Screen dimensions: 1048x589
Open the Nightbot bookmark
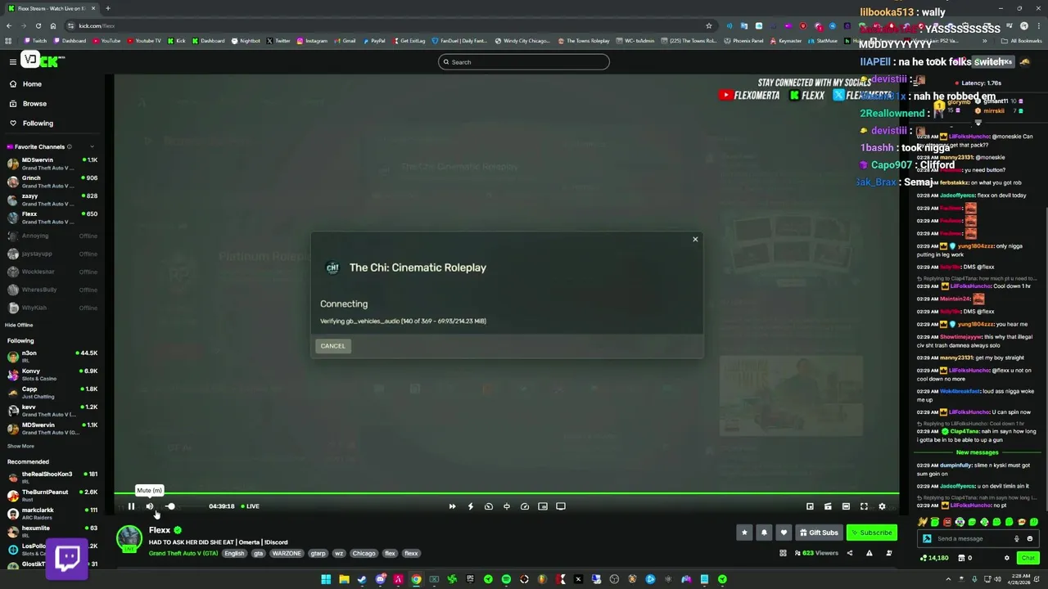[x=246, y=40]
